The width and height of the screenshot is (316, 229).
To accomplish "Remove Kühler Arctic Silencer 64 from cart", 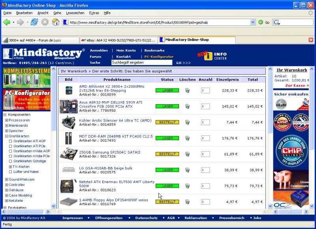I will pyautogui.click(x=187, y=122).
